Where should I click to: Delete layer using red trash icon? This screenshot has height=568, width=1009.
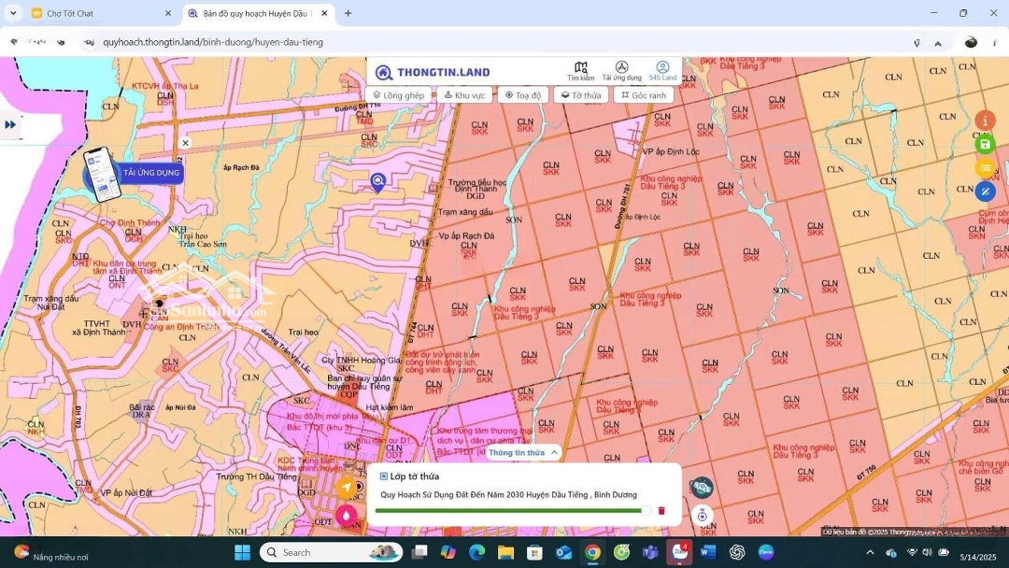click(x=661, y=511)
